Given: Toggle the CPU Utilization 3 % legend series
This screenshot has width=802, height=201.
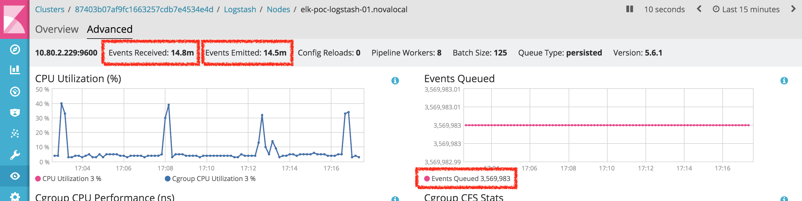Looking at the screenshot, I should pos(68,179).
